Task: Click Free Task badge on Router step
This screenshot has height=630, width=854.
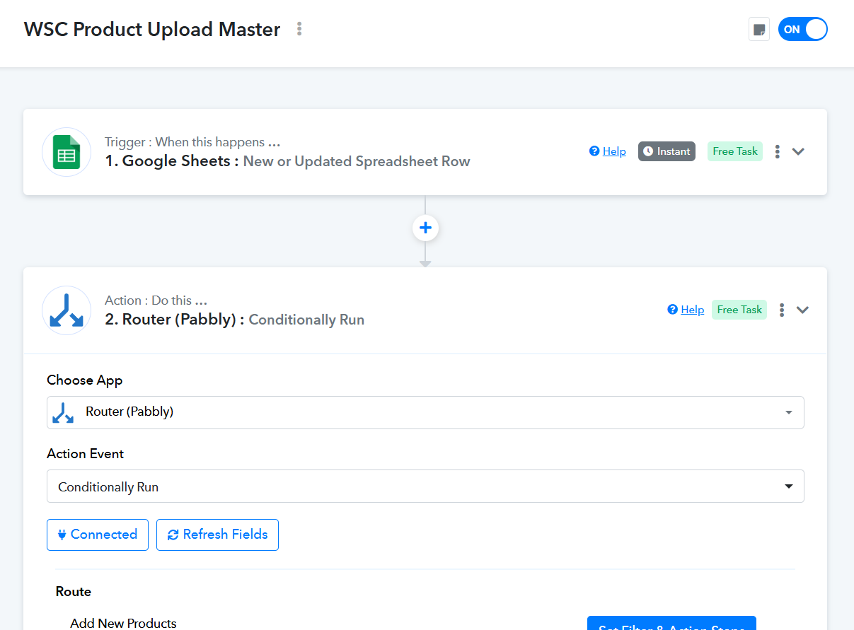Action: tap(739, 310)
